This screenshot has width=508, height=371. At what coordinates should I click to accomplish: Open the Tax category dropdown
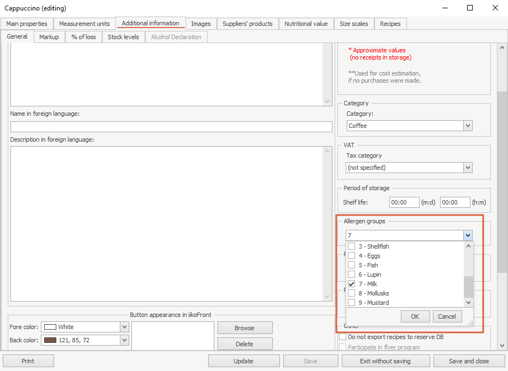pos(468,168)
